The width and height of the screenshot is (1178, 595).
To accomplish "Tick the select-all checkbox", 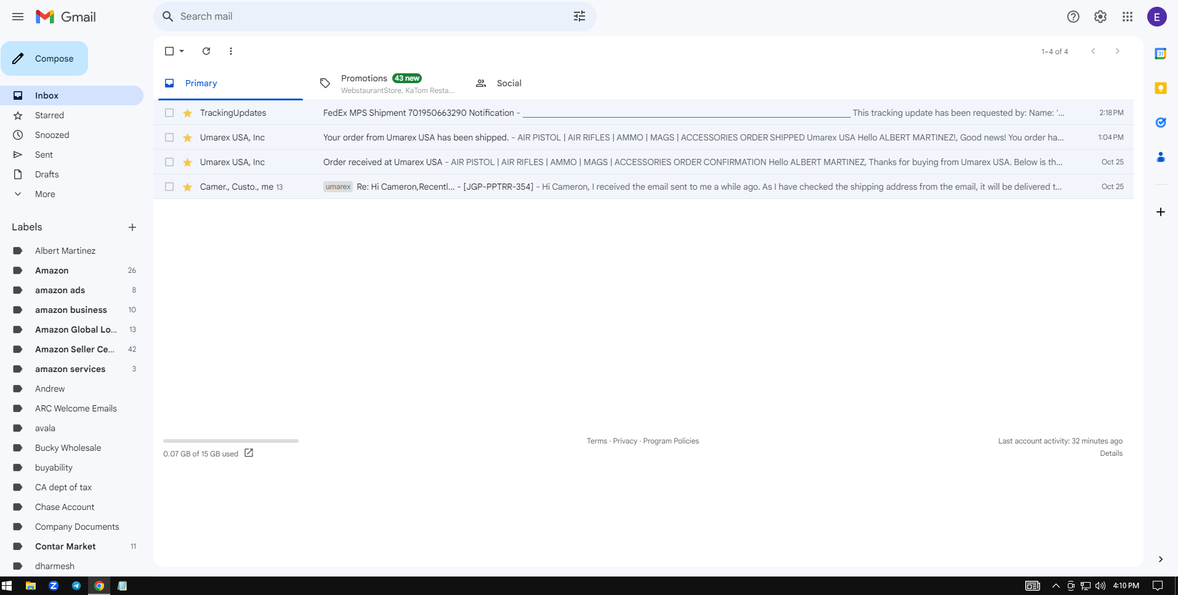I will pos(169,51).
